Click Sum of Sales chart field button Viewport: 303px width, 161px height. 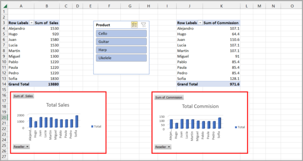pyautogui.click(x=23, y=96)
